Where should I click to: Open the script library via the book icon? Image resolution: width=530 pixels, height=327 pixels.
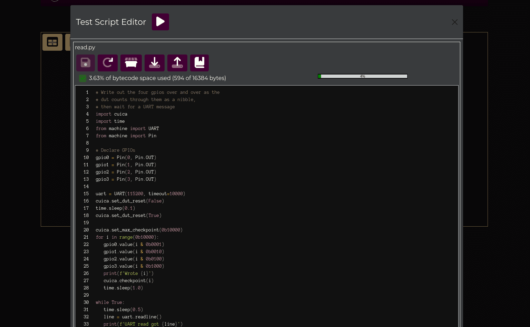(199, 63)
